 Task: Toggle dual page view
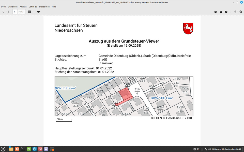click(x=240, y=12)
